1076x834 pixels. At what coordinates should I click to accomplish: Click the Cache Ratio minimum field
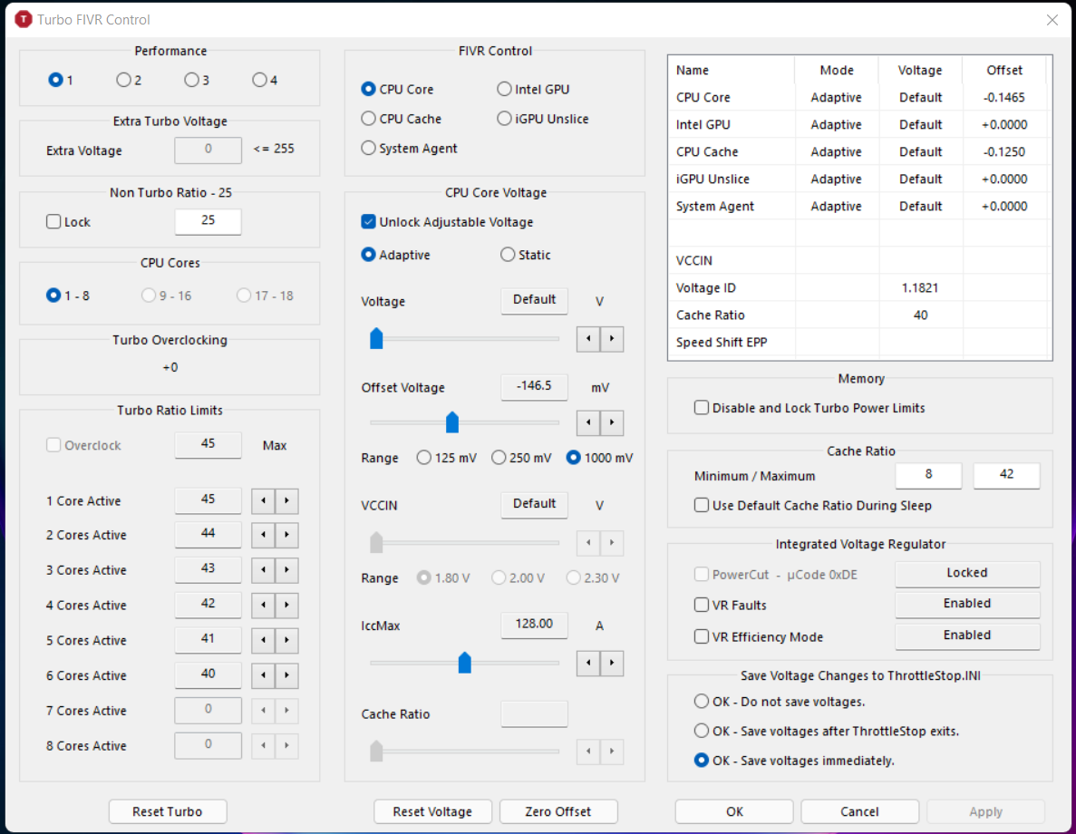[928, 475]
